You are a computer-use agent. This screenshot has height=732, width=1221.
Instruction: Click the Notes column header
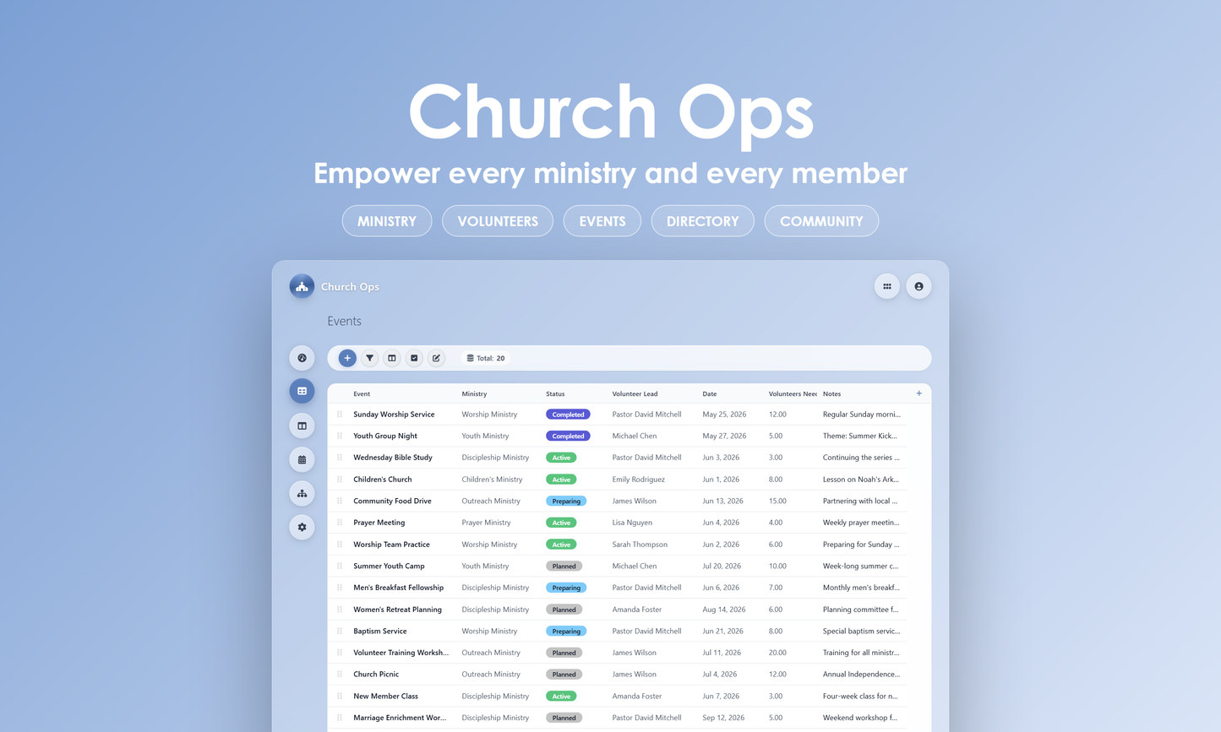(x=831, y=394)
